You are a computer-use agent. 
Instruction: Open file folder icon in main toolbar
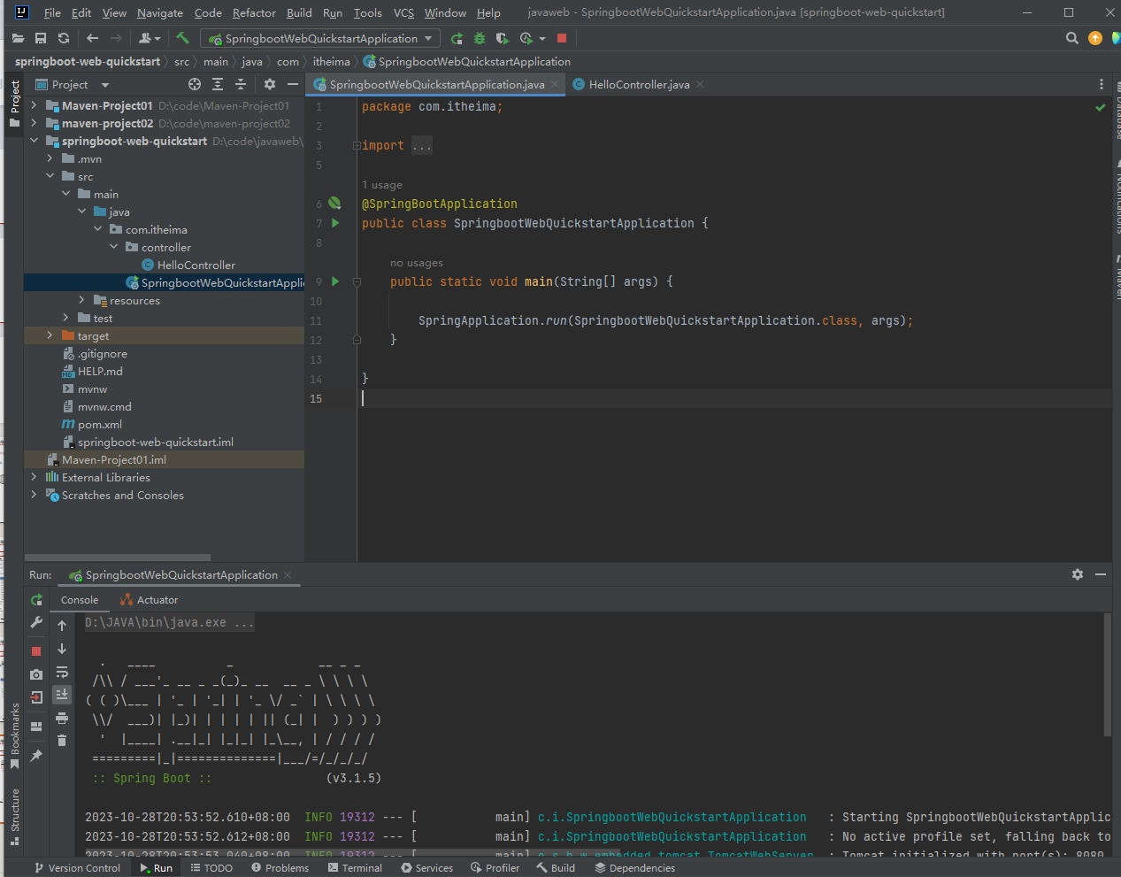pyautogui.click(x=18, y=38)
